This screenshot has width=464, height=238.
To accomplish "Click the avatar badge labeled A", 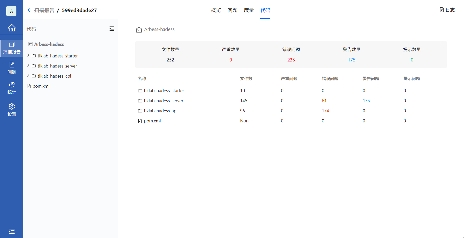I will pyautogui.click(x=11, y=11).
